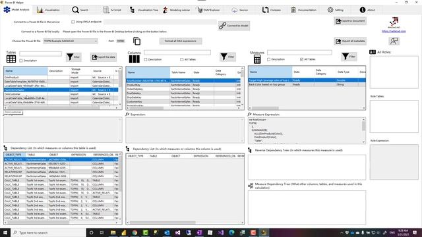
Task: Click the Measures search input field
Action: pos(299,53)
